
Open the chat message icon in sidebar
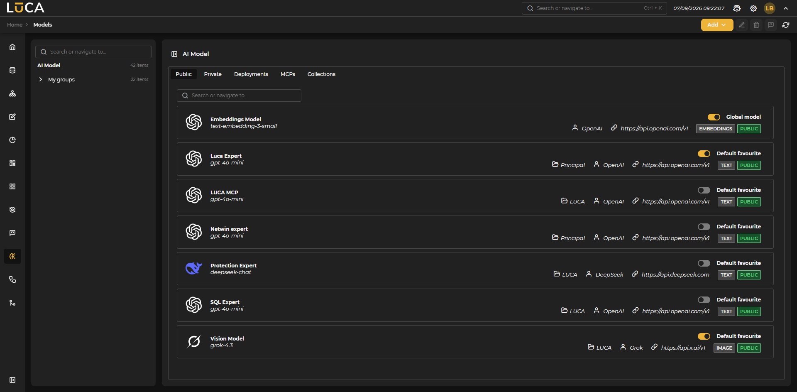pos(12,233)
